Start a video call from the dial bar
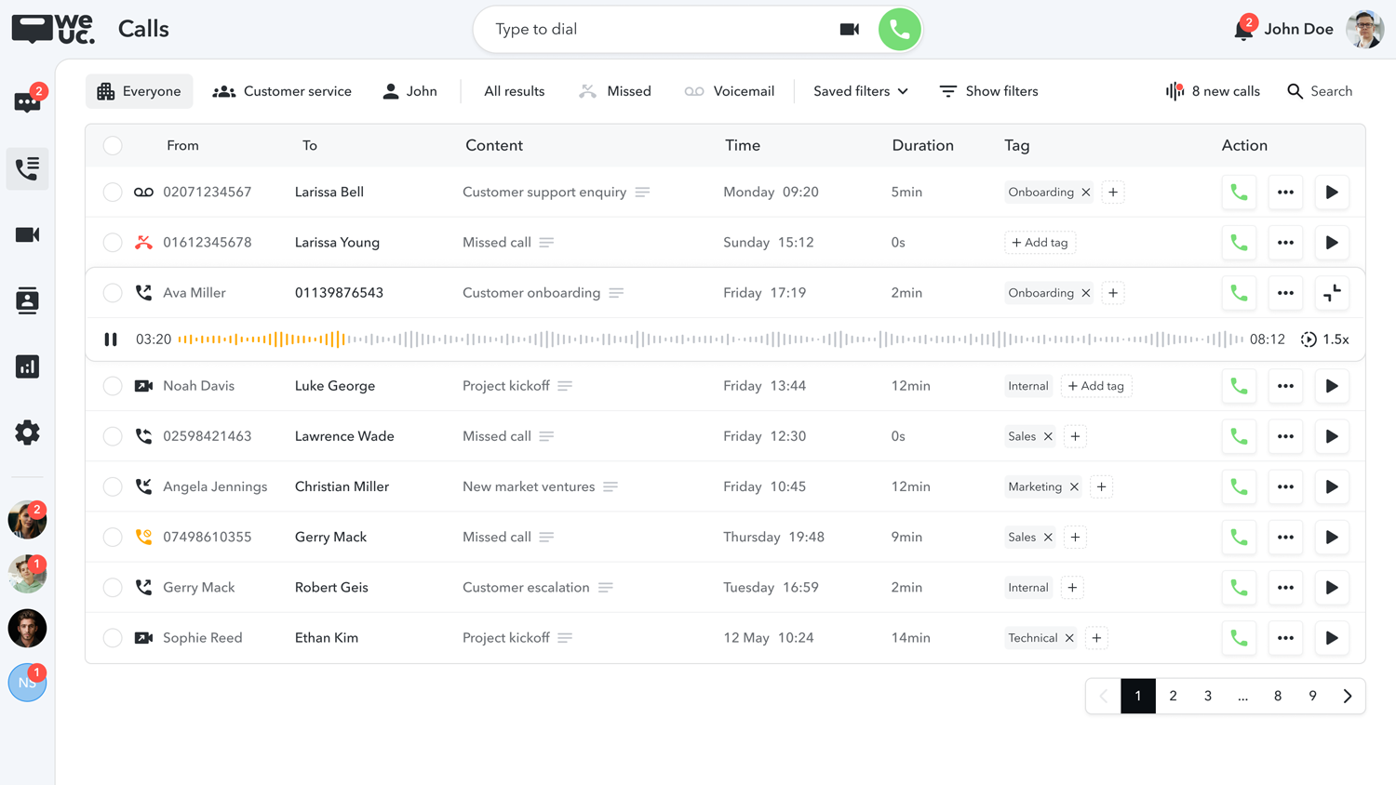 [x=849, y=29]
